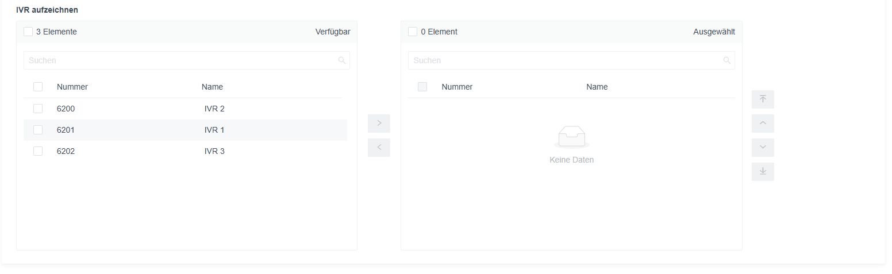Screen dimensions: 892x274
Task: Click number 6202 in the list
Action: (x=66, y=151)
